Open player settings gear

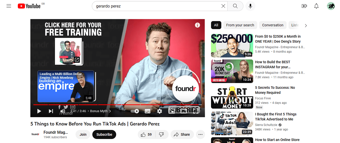(160, 111)
